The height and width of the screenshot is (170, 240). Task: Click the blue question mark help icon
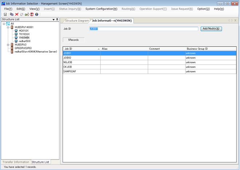click(x=37, y=14)
